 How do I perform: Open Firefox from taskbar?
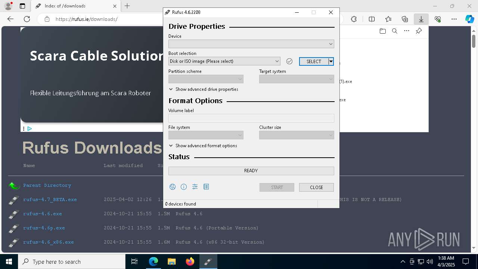point(190,262)
